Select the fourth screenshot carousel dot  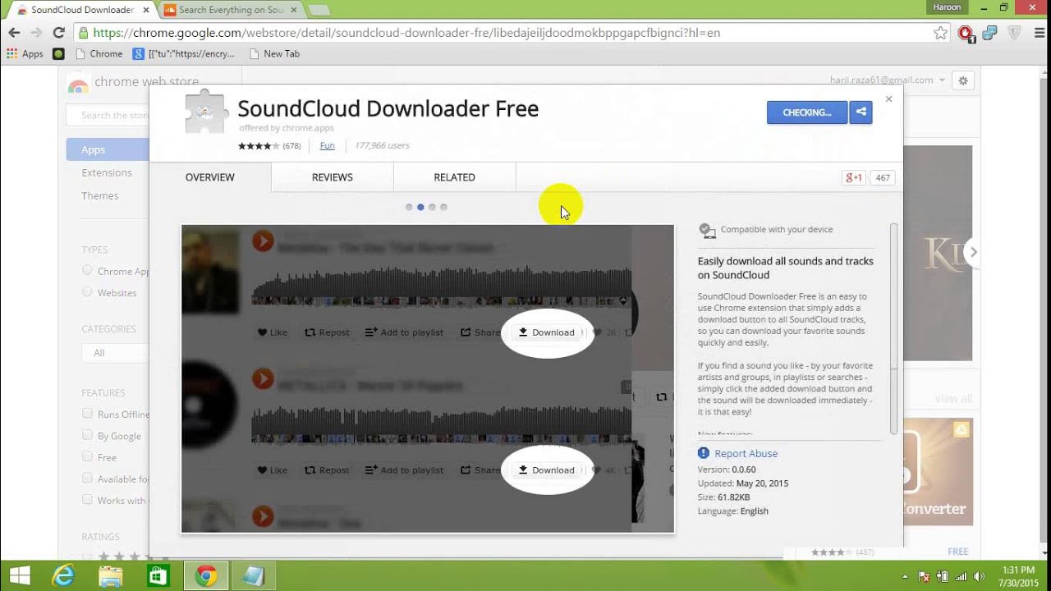point(443,207)
